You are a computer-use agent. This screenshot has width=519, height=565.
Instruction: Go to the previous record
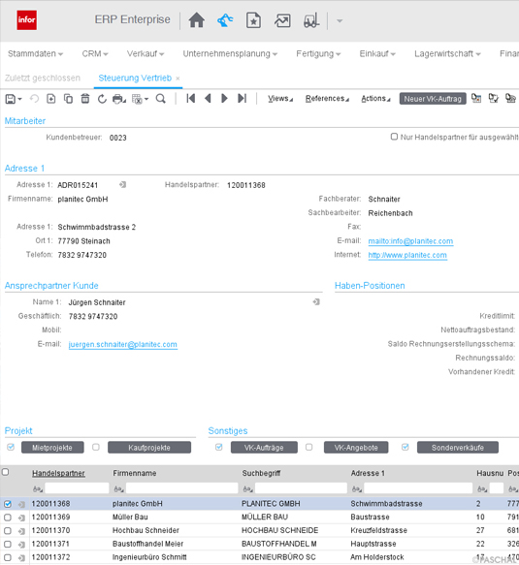[x=208, y=99]
